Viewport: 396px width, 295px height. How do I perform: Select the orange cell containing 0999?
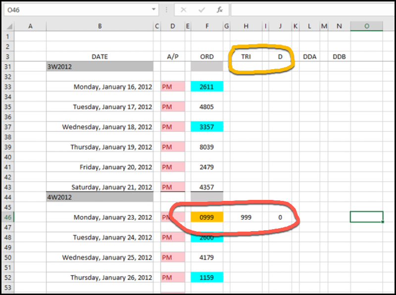207,217
